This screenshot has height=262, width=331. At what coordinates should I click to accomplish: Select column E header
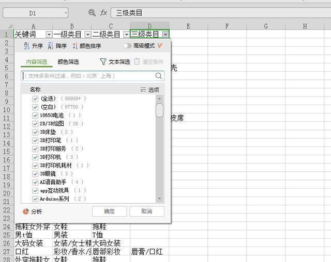point(188,26)
